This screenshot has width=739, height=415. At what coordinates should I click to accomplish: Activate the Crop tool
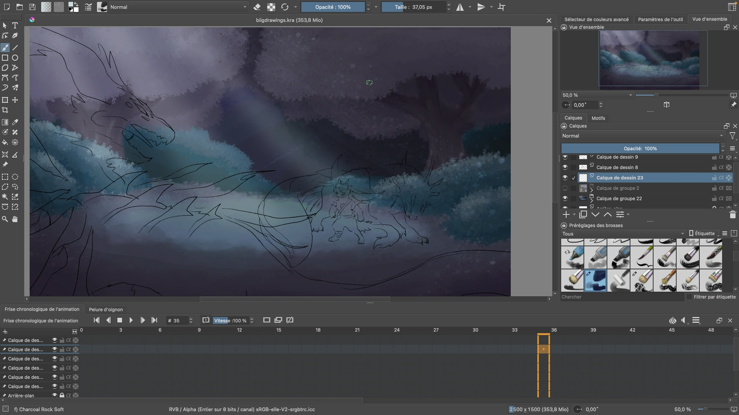coord(5,110)
